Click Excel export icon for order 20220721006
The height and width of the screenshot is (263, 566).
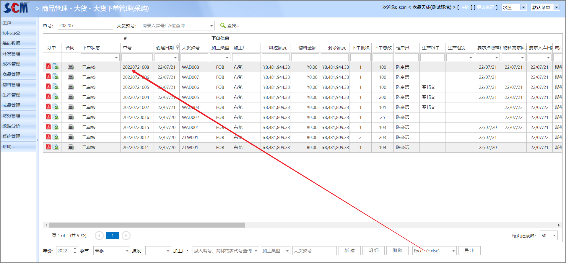tap(56, 77)
